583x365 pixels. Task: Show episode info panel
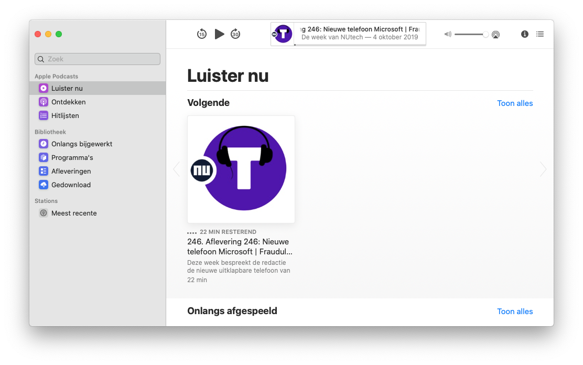(x=524, y=34)
